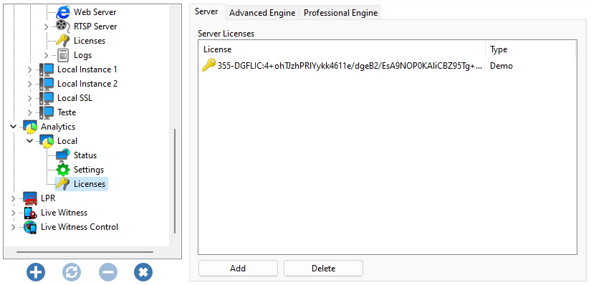Expand the Local SSL node
This screenshot has height=285, width=591.
pyautogui.click(x=30, y=98)
